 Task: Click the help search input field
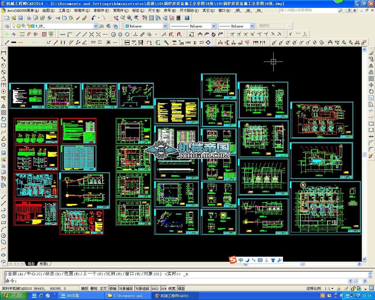[x=308, y=10]
